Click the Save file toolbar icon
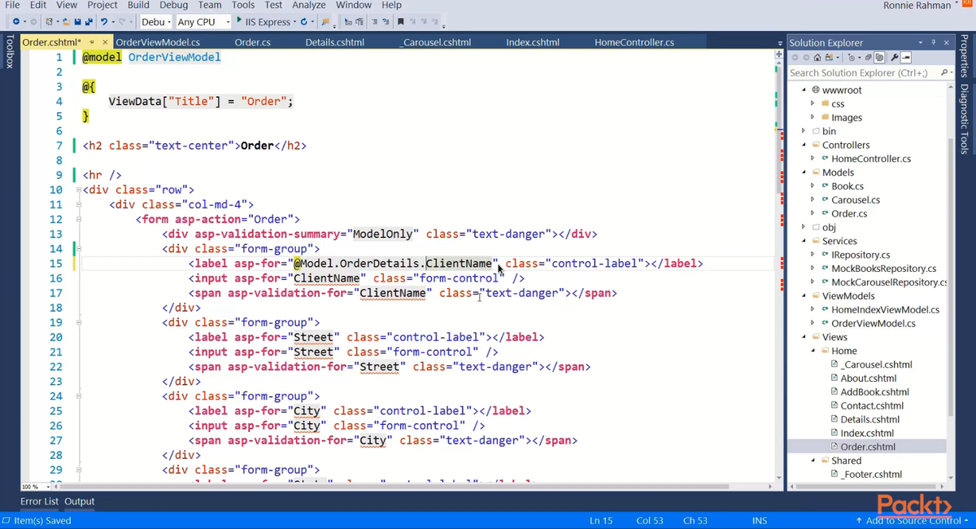The height and width of the screenshot is (529, 976). 77,22
